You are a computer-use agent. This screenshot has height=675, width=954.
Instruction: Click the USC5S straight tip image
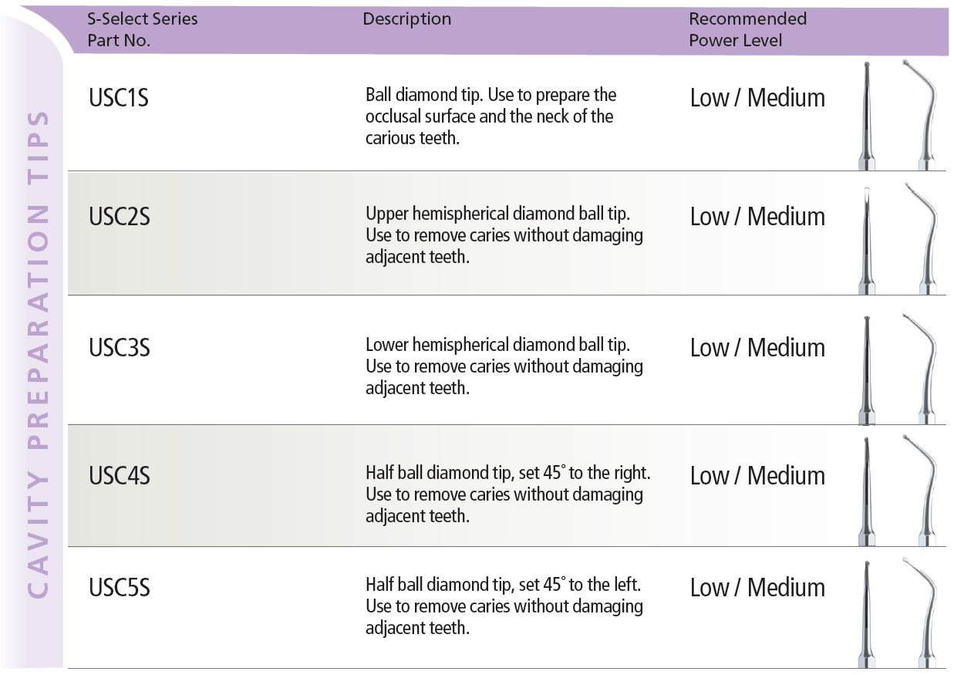tap(867, 614)
